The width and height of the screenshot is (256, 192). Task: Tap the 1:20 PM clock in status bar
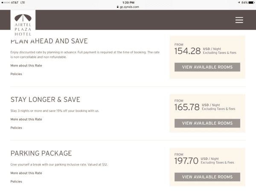(128, 3)
